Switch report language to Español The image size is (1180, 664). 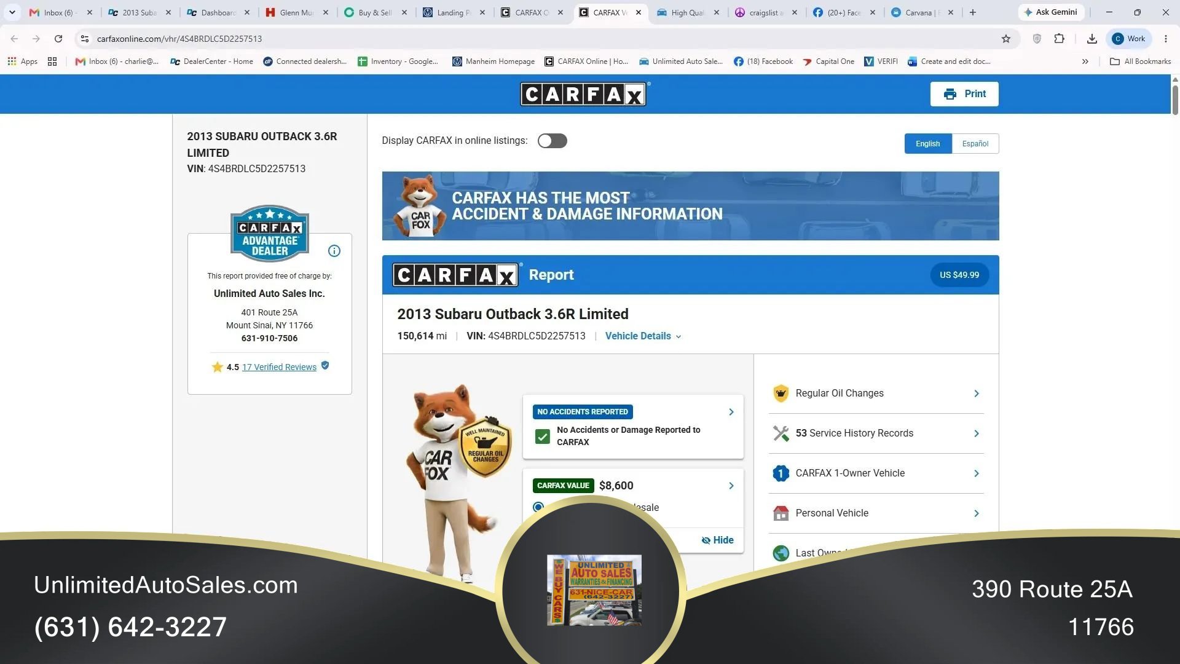[x=975, y=144]
